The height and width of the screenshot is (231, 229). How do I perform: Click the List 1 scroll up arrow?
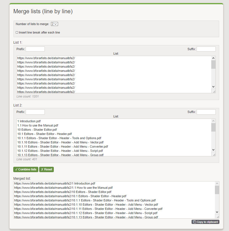click(x=213, y=58)
